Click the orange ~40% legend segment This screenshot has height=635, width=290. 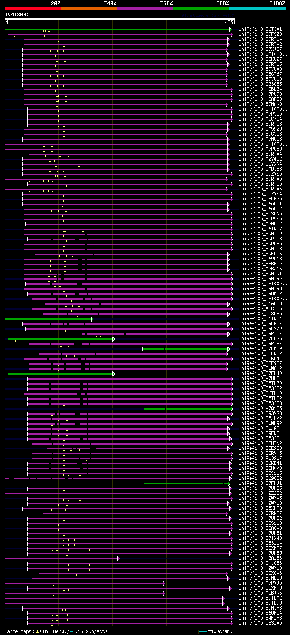click(x=89, y=8)
